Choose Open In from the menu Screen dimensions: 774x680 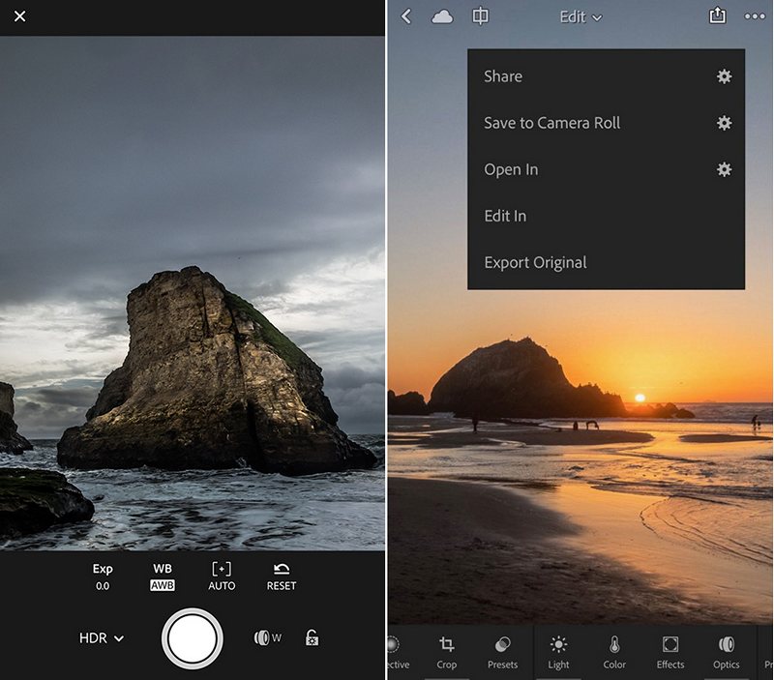[x=511, y=169]
